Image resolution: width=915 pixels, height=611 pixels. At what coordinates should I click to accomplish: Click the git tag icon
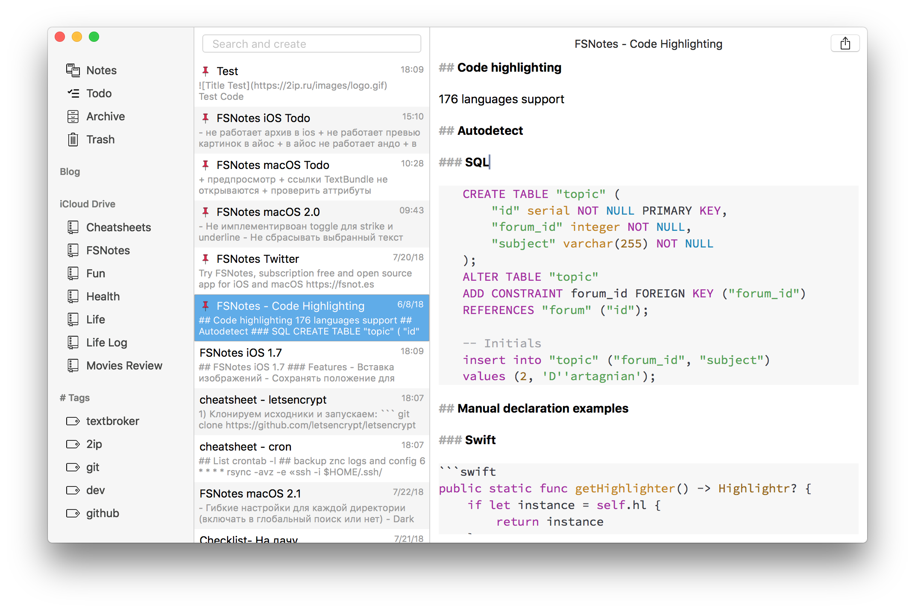click(x=73, y=467)
